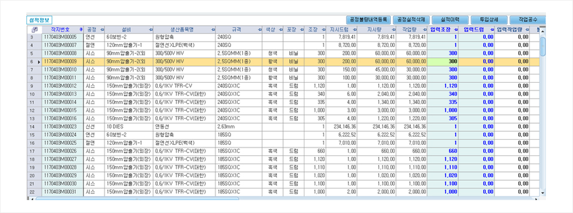
Task: Click 입력조장 value 335 in row 11
Action: (x=443, y=102)
